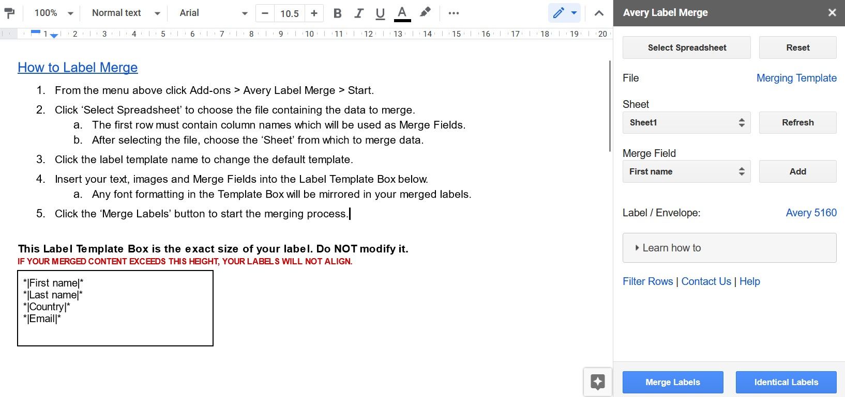Toggle underline formatting
Viewport: 845px width, 397px height.
(x=380, y=13)
